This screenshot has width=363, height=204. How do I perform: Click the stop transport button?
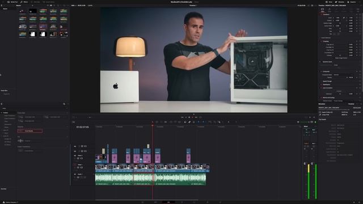189,117
